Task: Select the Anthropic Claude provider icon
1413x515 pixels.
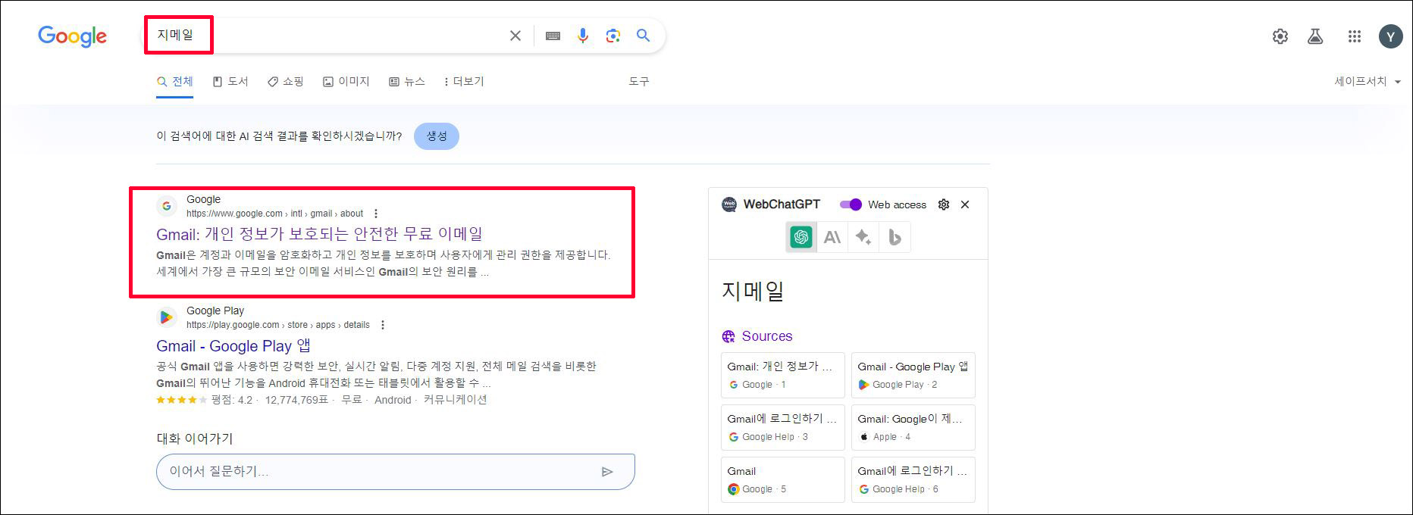Action: (x=832, y=237)
